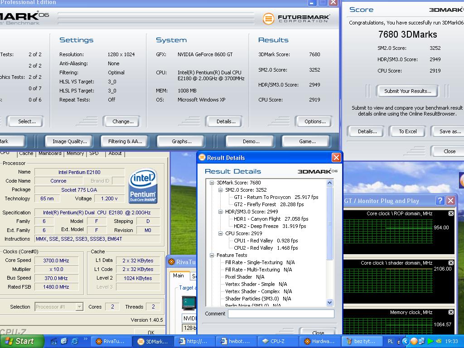Click Submit Your Results... button
The height and width of the screenshot is (348, 464).
coord(407,91)
